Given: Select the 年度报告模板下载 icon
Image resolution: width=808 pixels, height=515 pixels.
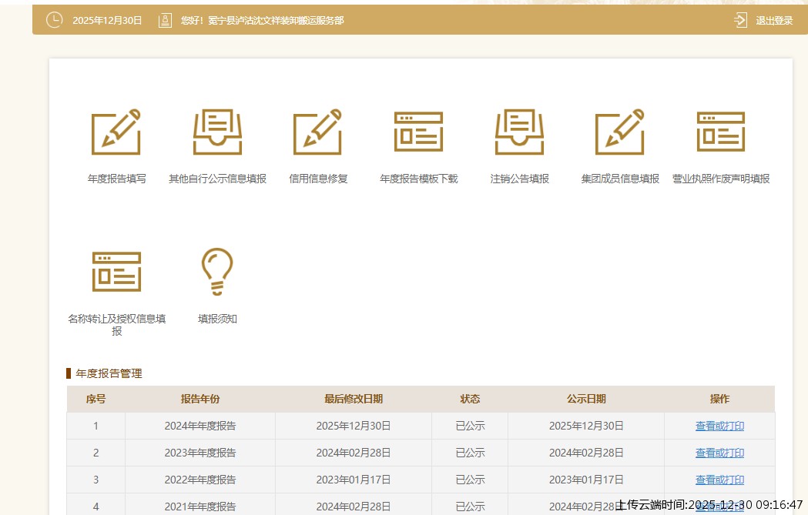Looking at the screenshot, I should point(418,132).
